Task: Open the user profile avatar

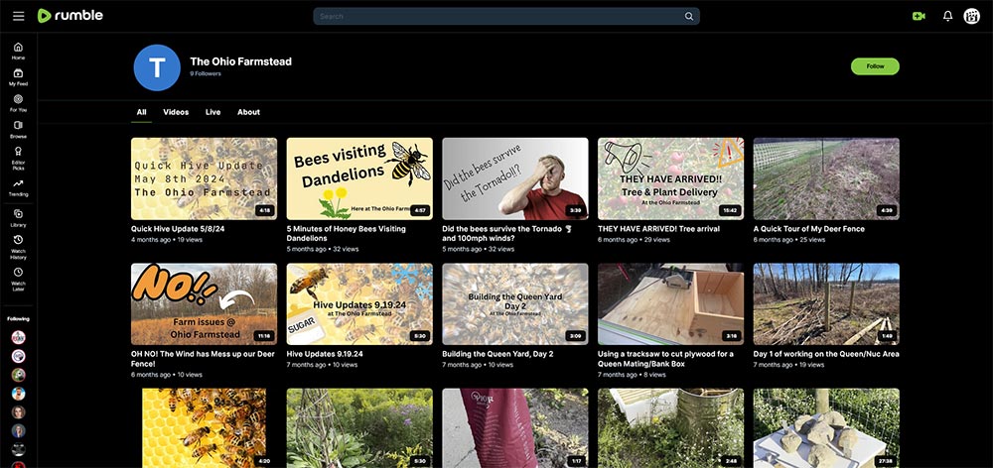Action: click(x=971, y=17)
